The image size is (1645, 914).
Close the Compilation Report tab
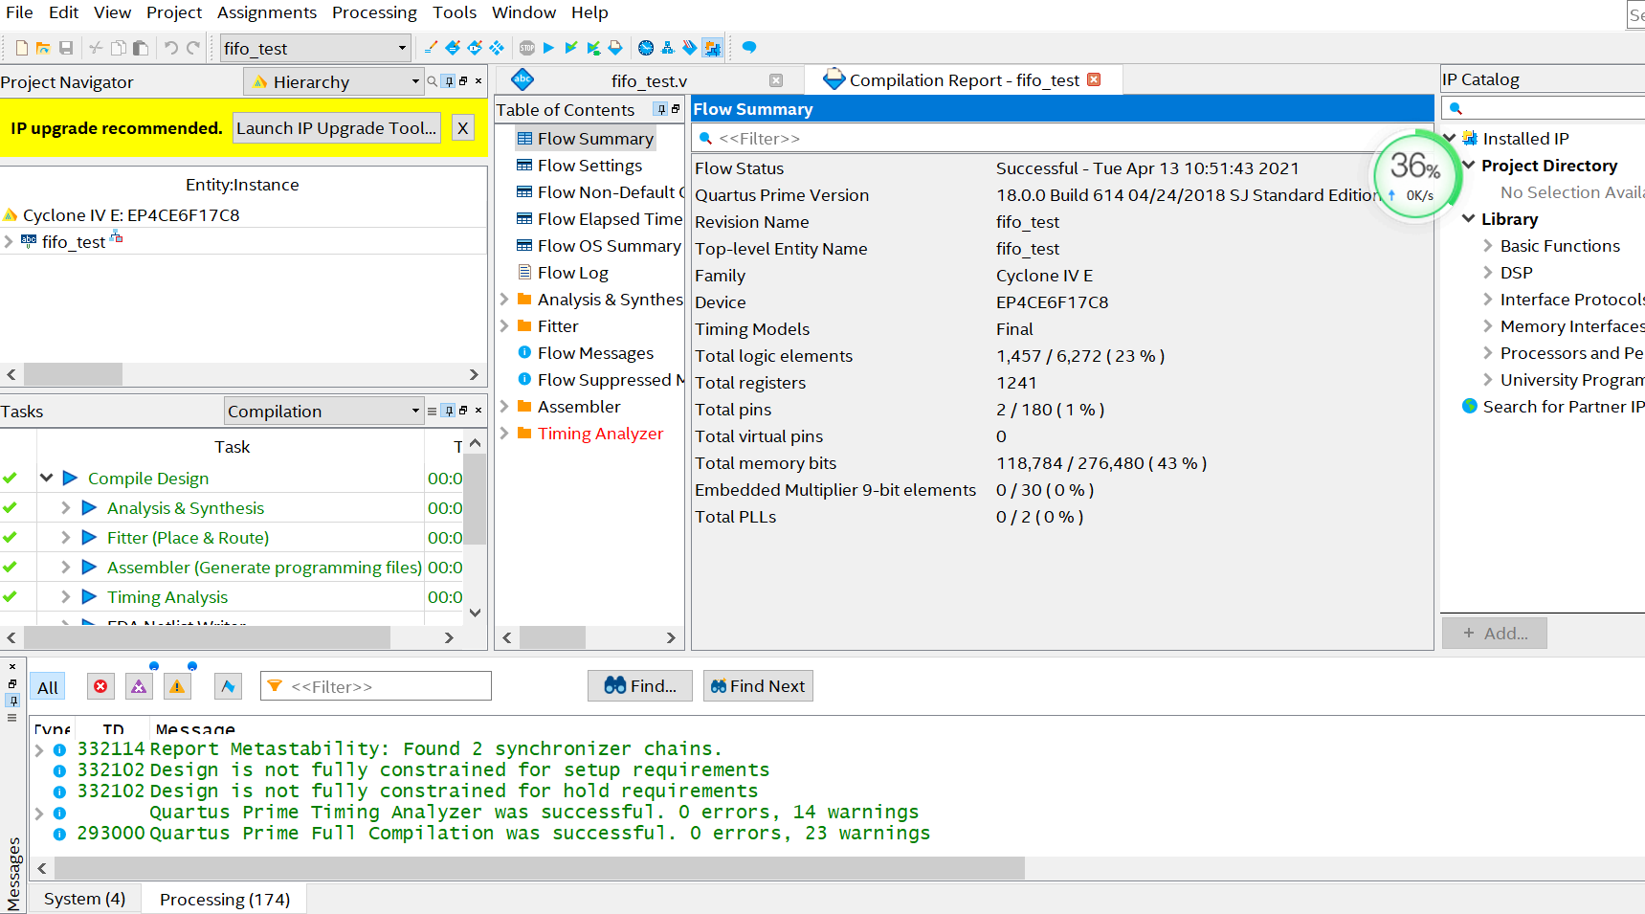pos(1094,79)
